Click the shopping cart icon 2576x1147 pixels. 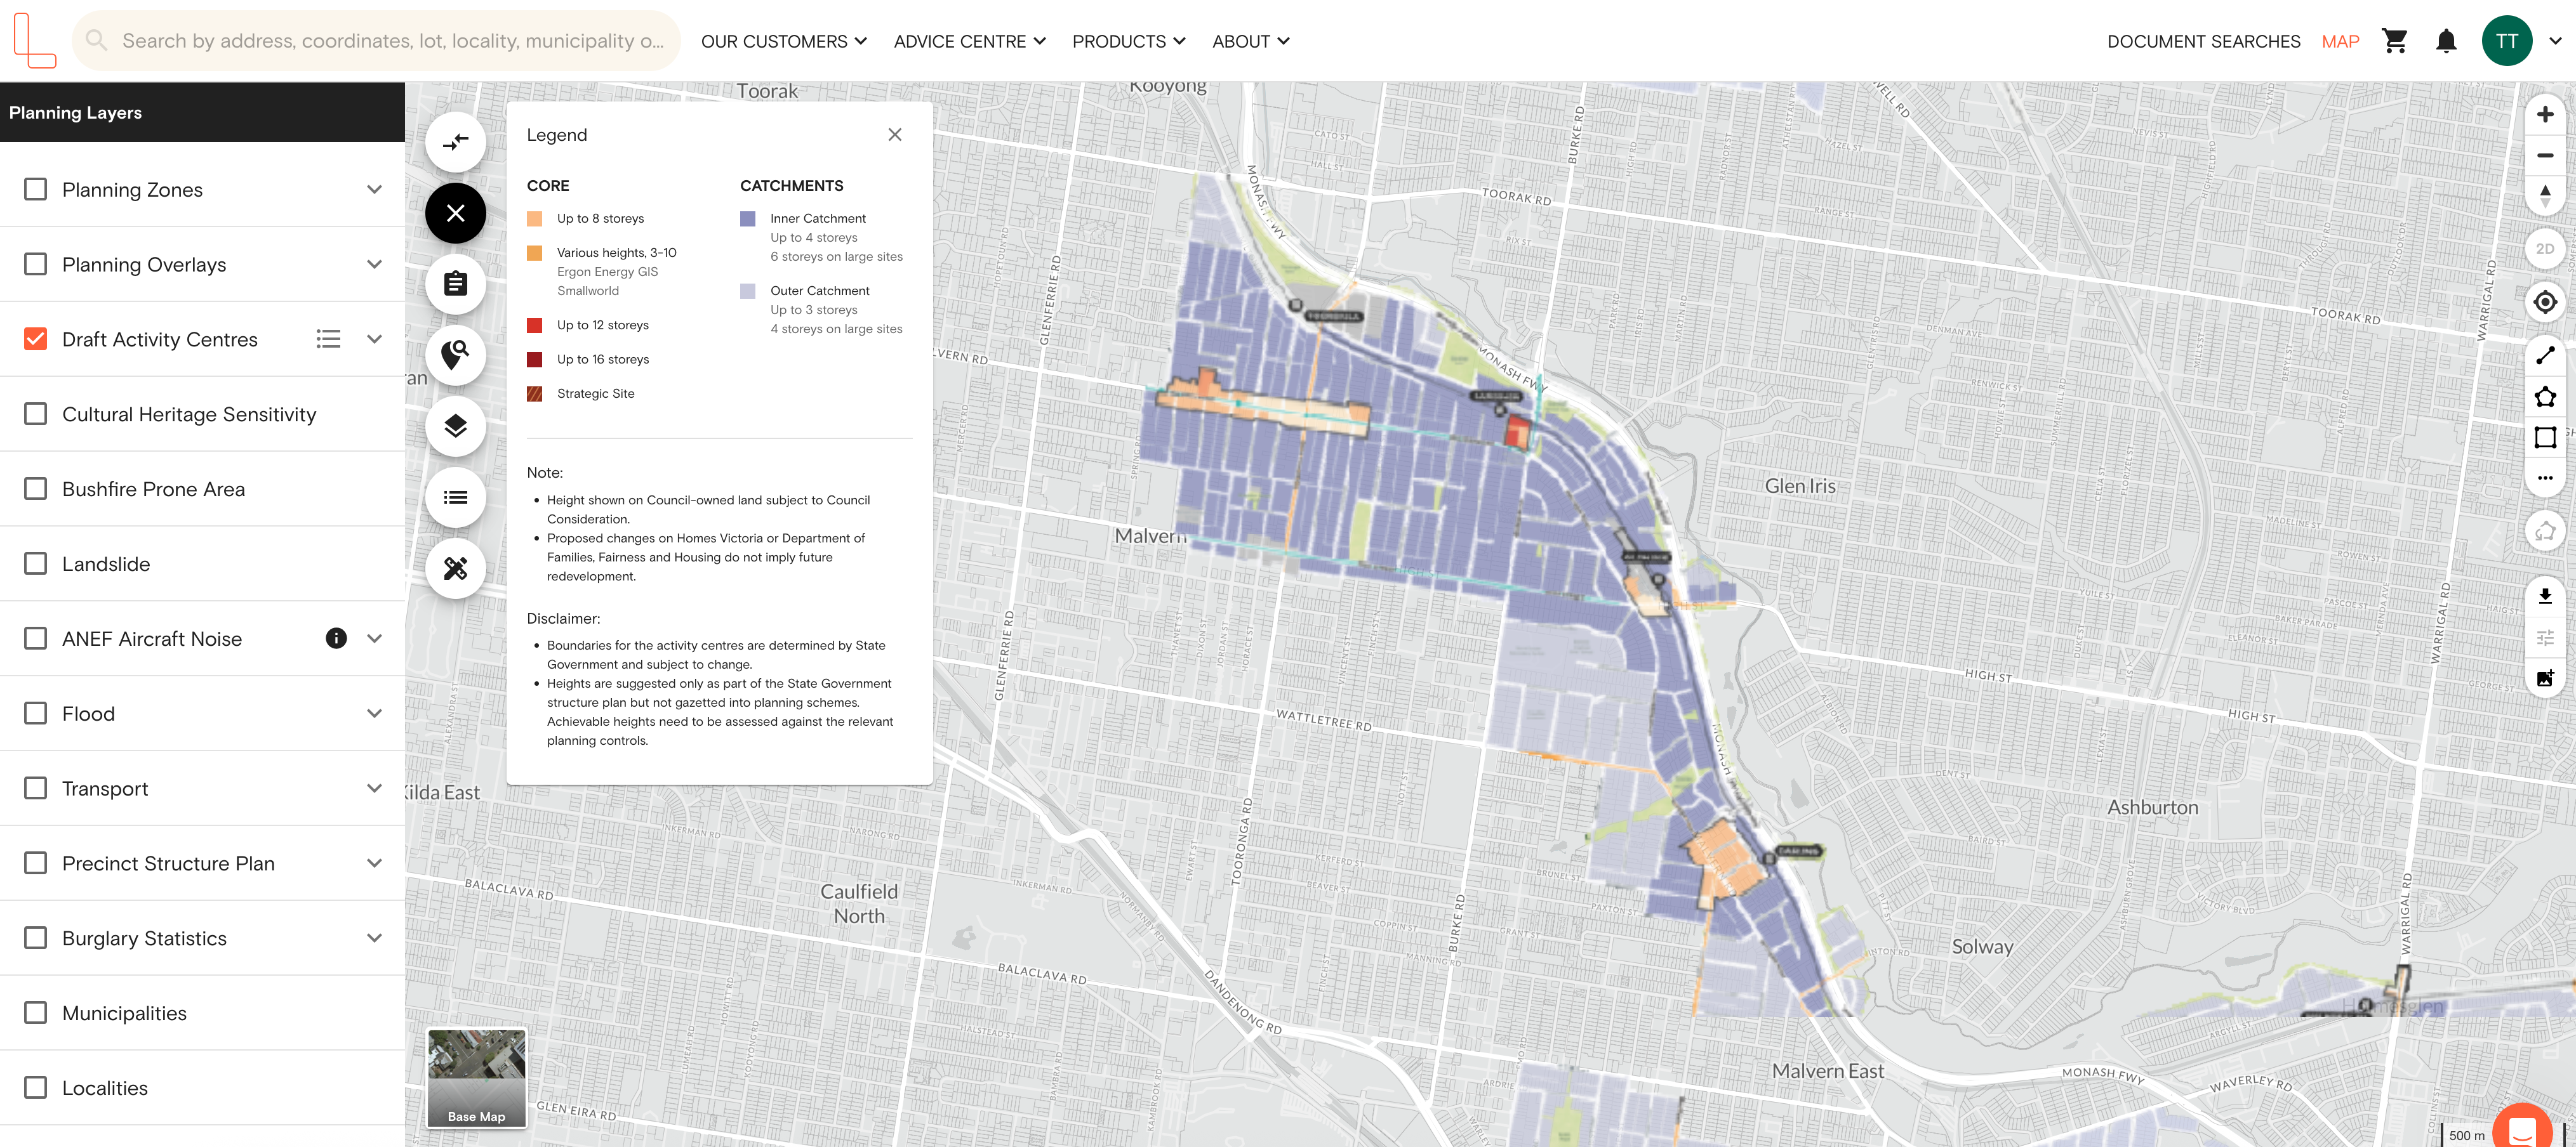click(x=2394, y=41)
